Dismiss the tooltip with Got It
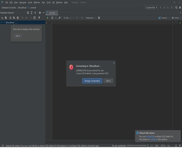This screenshot has width=182, height=148. click(x=18, y=36)
